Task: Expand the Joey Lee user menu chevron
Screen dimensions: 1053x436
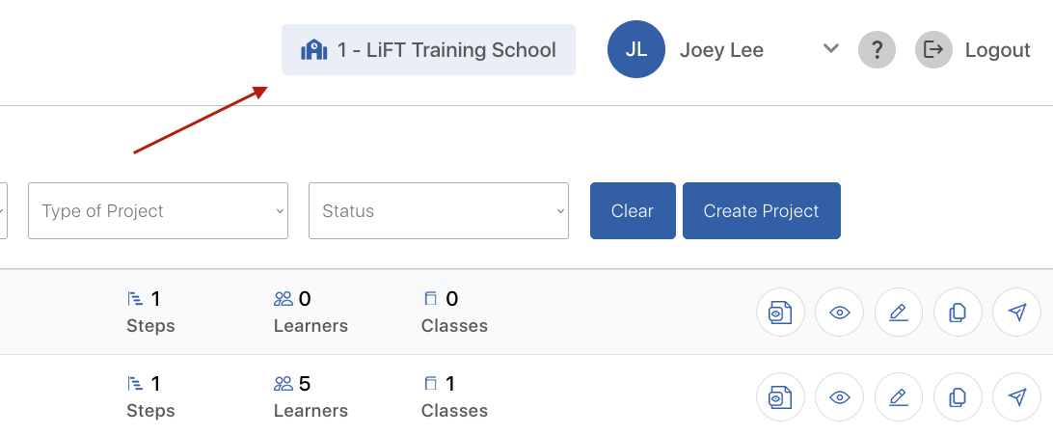Action: (x=831, y=48)
